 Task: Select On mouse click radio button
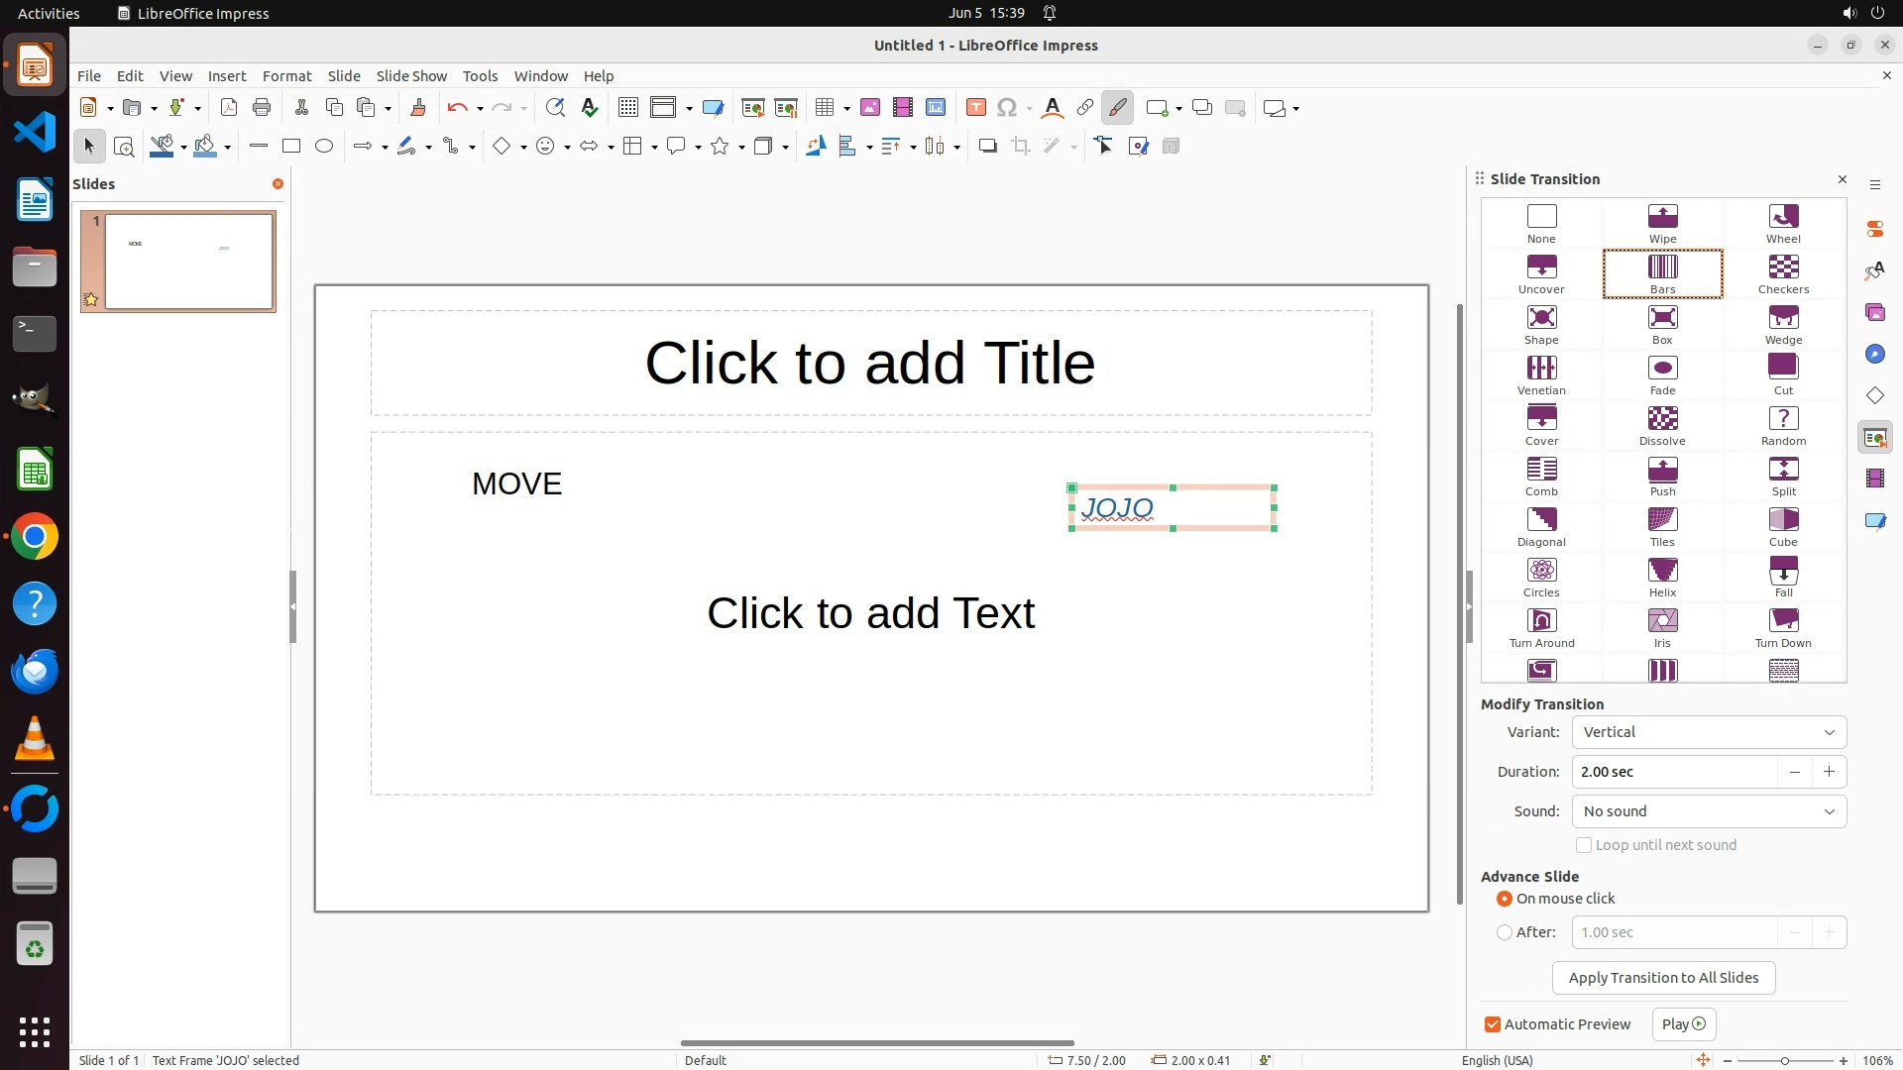click(x=1505, y=899)
